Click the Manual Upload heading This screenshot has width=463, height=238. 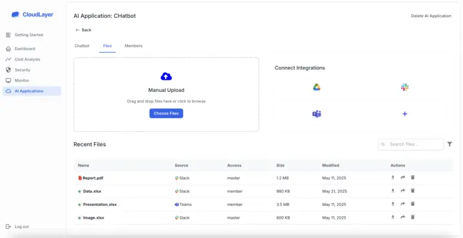pyautogui.click(x=166, y=90)
